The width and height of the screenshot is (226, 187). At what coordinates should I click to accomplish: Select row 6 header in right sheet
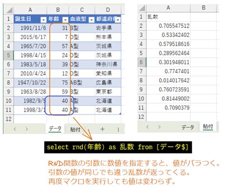(x=141, y=62)
